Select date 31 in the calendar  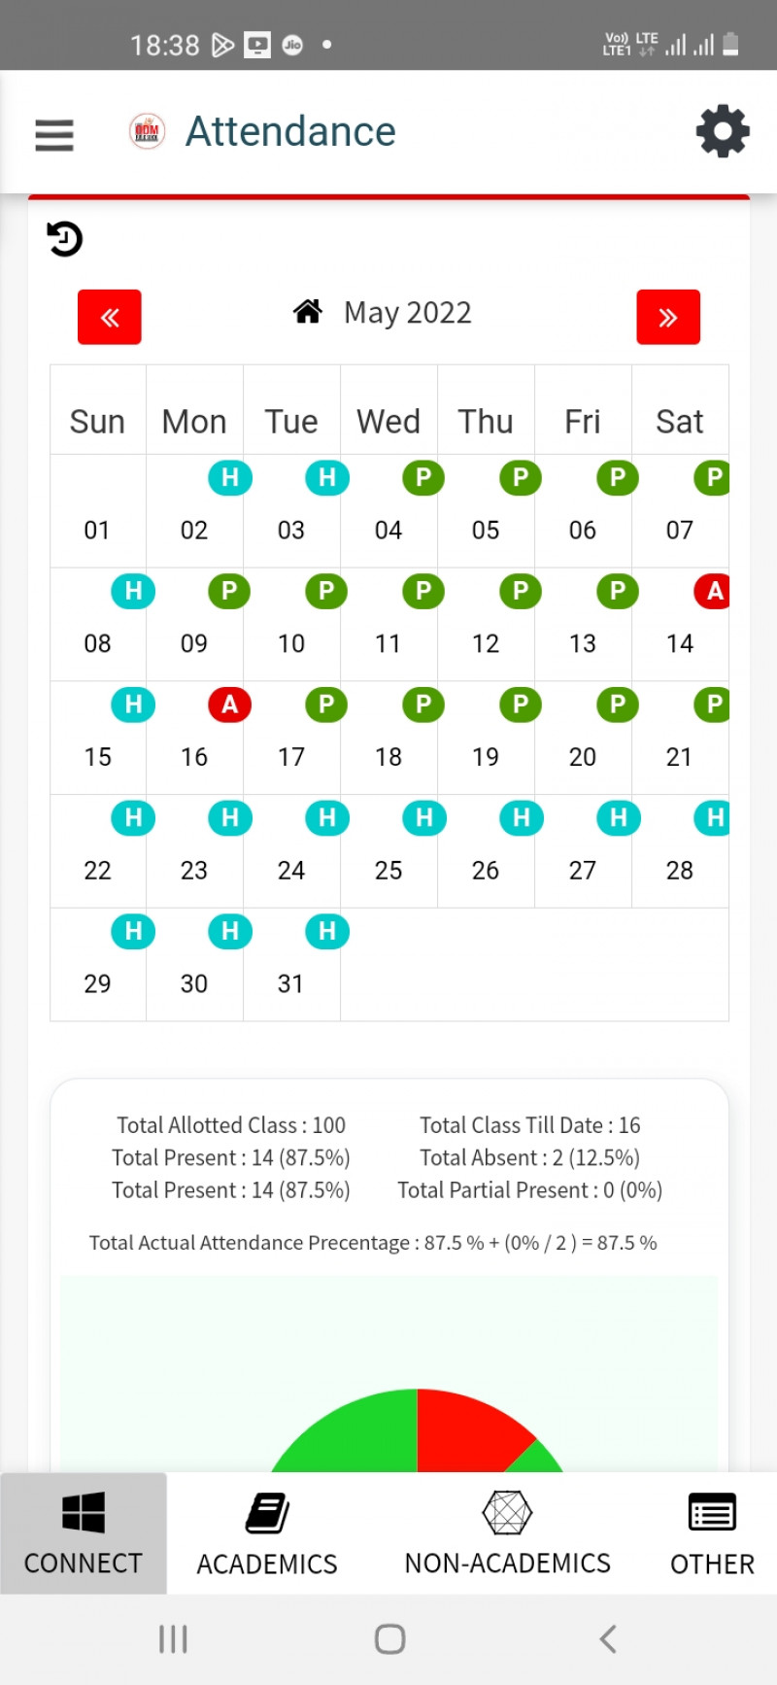point(290,983)
